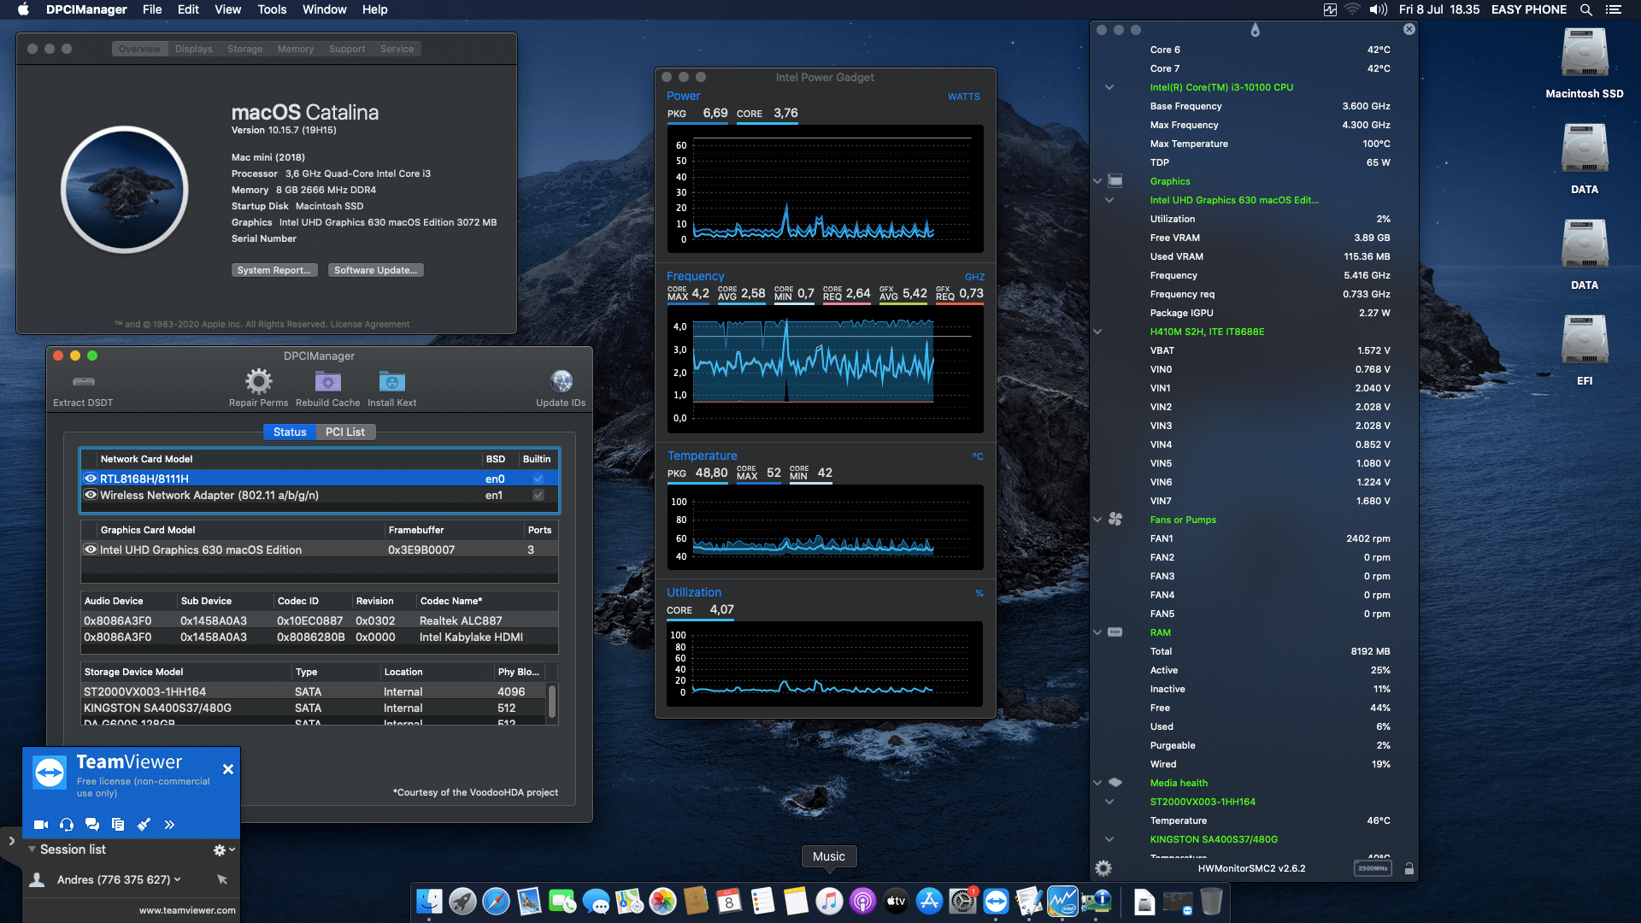Image resolution: width=1641 pixels, height=923 pixels.
Task: Click the HWMonitorSMC2 lock icon
Action: pos(1409,868)
